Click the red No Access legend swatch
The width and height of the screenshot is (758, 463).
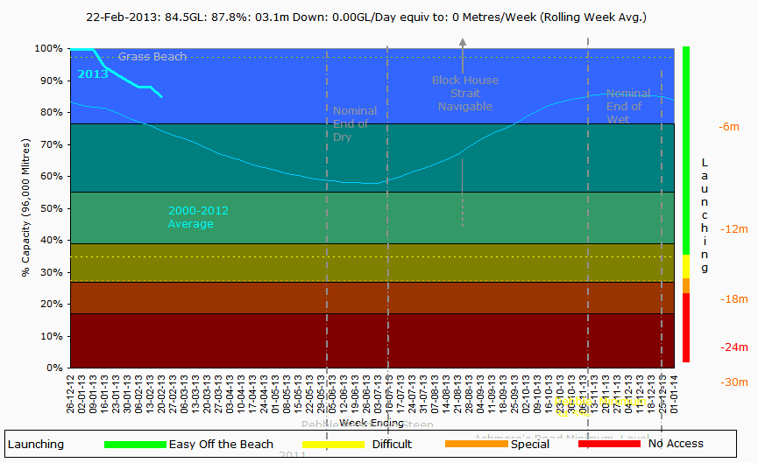pyautogui.click(x=609, y=444)
